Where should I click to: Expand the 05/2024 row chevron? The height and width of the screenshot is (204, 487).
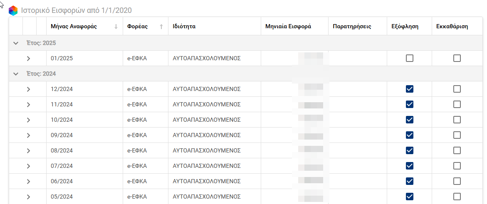click(x=28, y=197)
